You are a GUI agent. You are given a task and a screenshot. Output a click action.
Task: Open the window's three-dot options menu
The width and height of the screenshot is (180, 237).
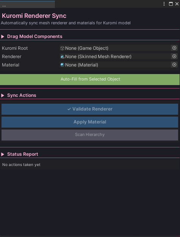coord(164,4)
